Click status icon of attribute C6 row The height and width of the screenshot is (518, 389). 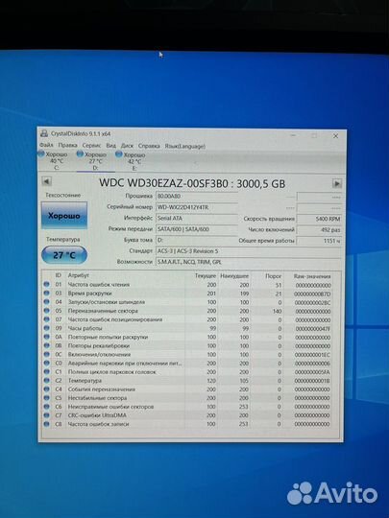click(x=46, y=407)
